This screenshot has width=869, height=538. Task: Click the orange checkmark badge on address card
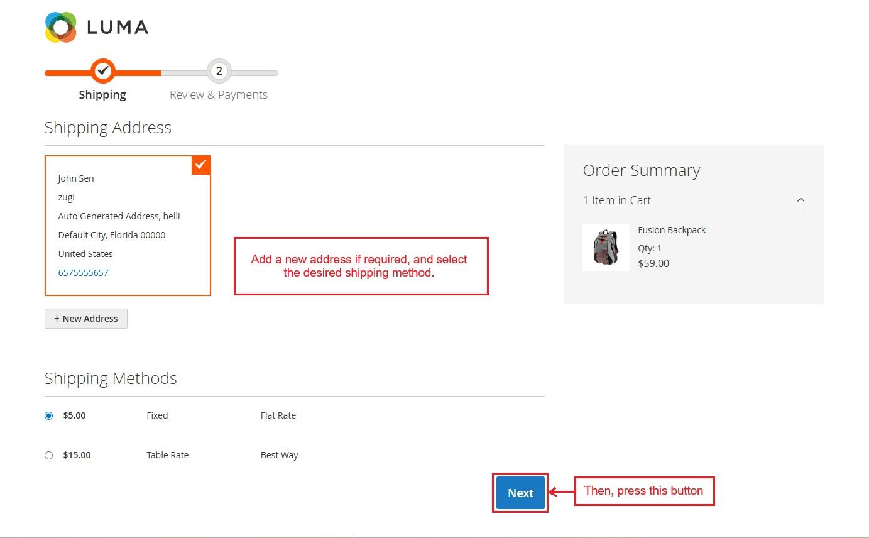tap(201, 165)
